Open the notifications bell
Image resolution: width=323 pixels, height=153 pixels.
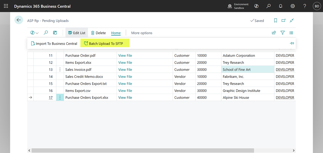(280, 6)
